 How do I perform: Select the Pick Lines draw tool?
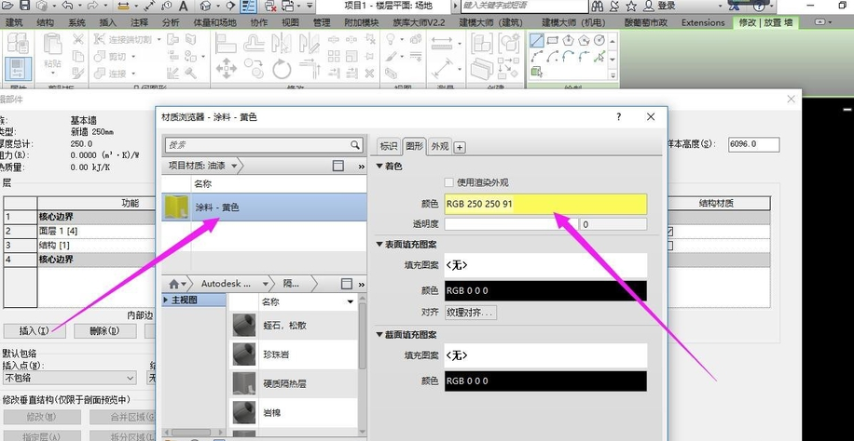point(599,56)
